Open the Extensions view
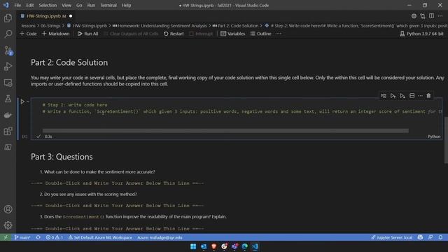The width and height of the screenshot is (448, 252). (8, 131)
